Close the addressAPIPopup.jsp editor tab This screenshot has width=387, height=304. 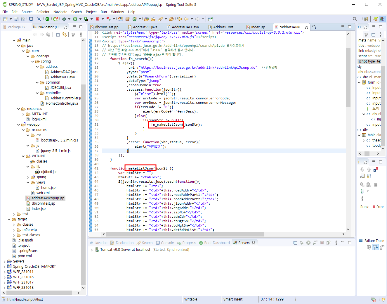coord(306,27)
